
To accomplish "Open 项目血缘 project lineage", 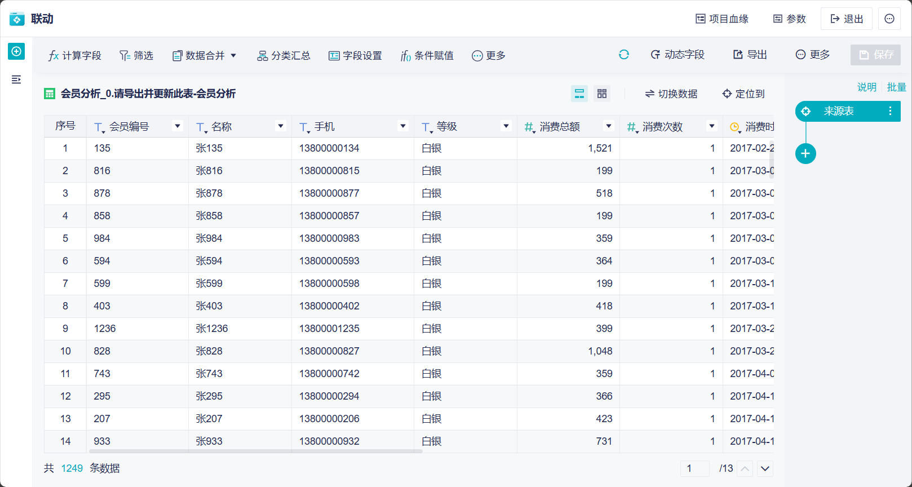I will (722, 19).
